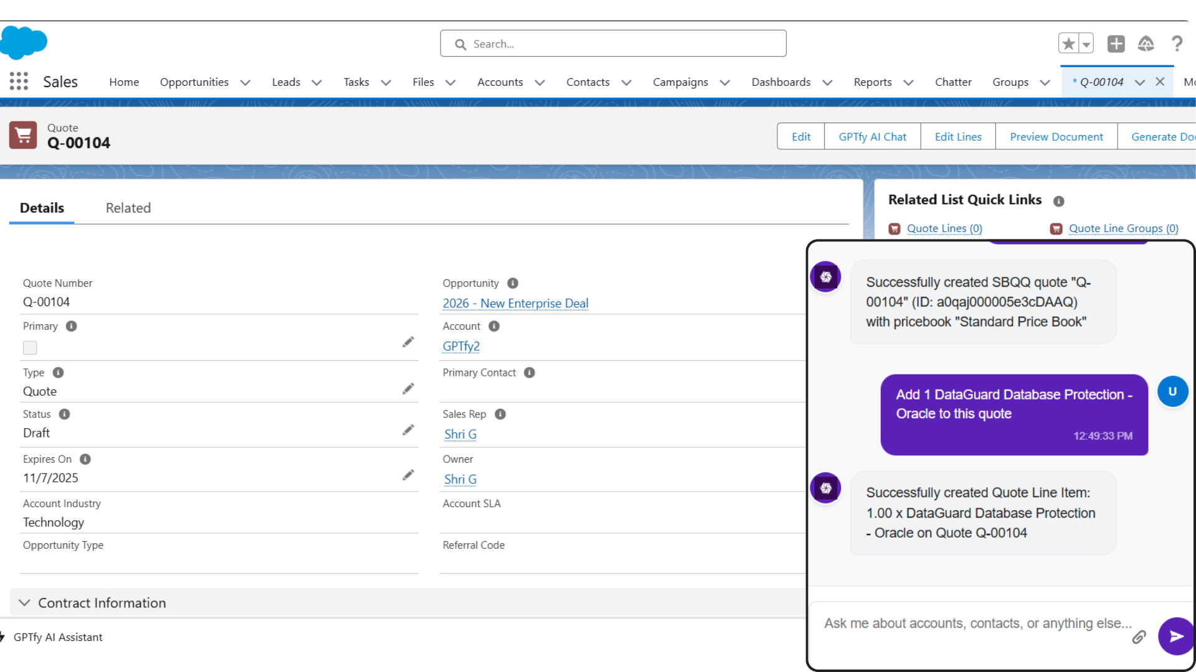
Task: Open the Global Actions plus icon
Action: coord(1116,44)
